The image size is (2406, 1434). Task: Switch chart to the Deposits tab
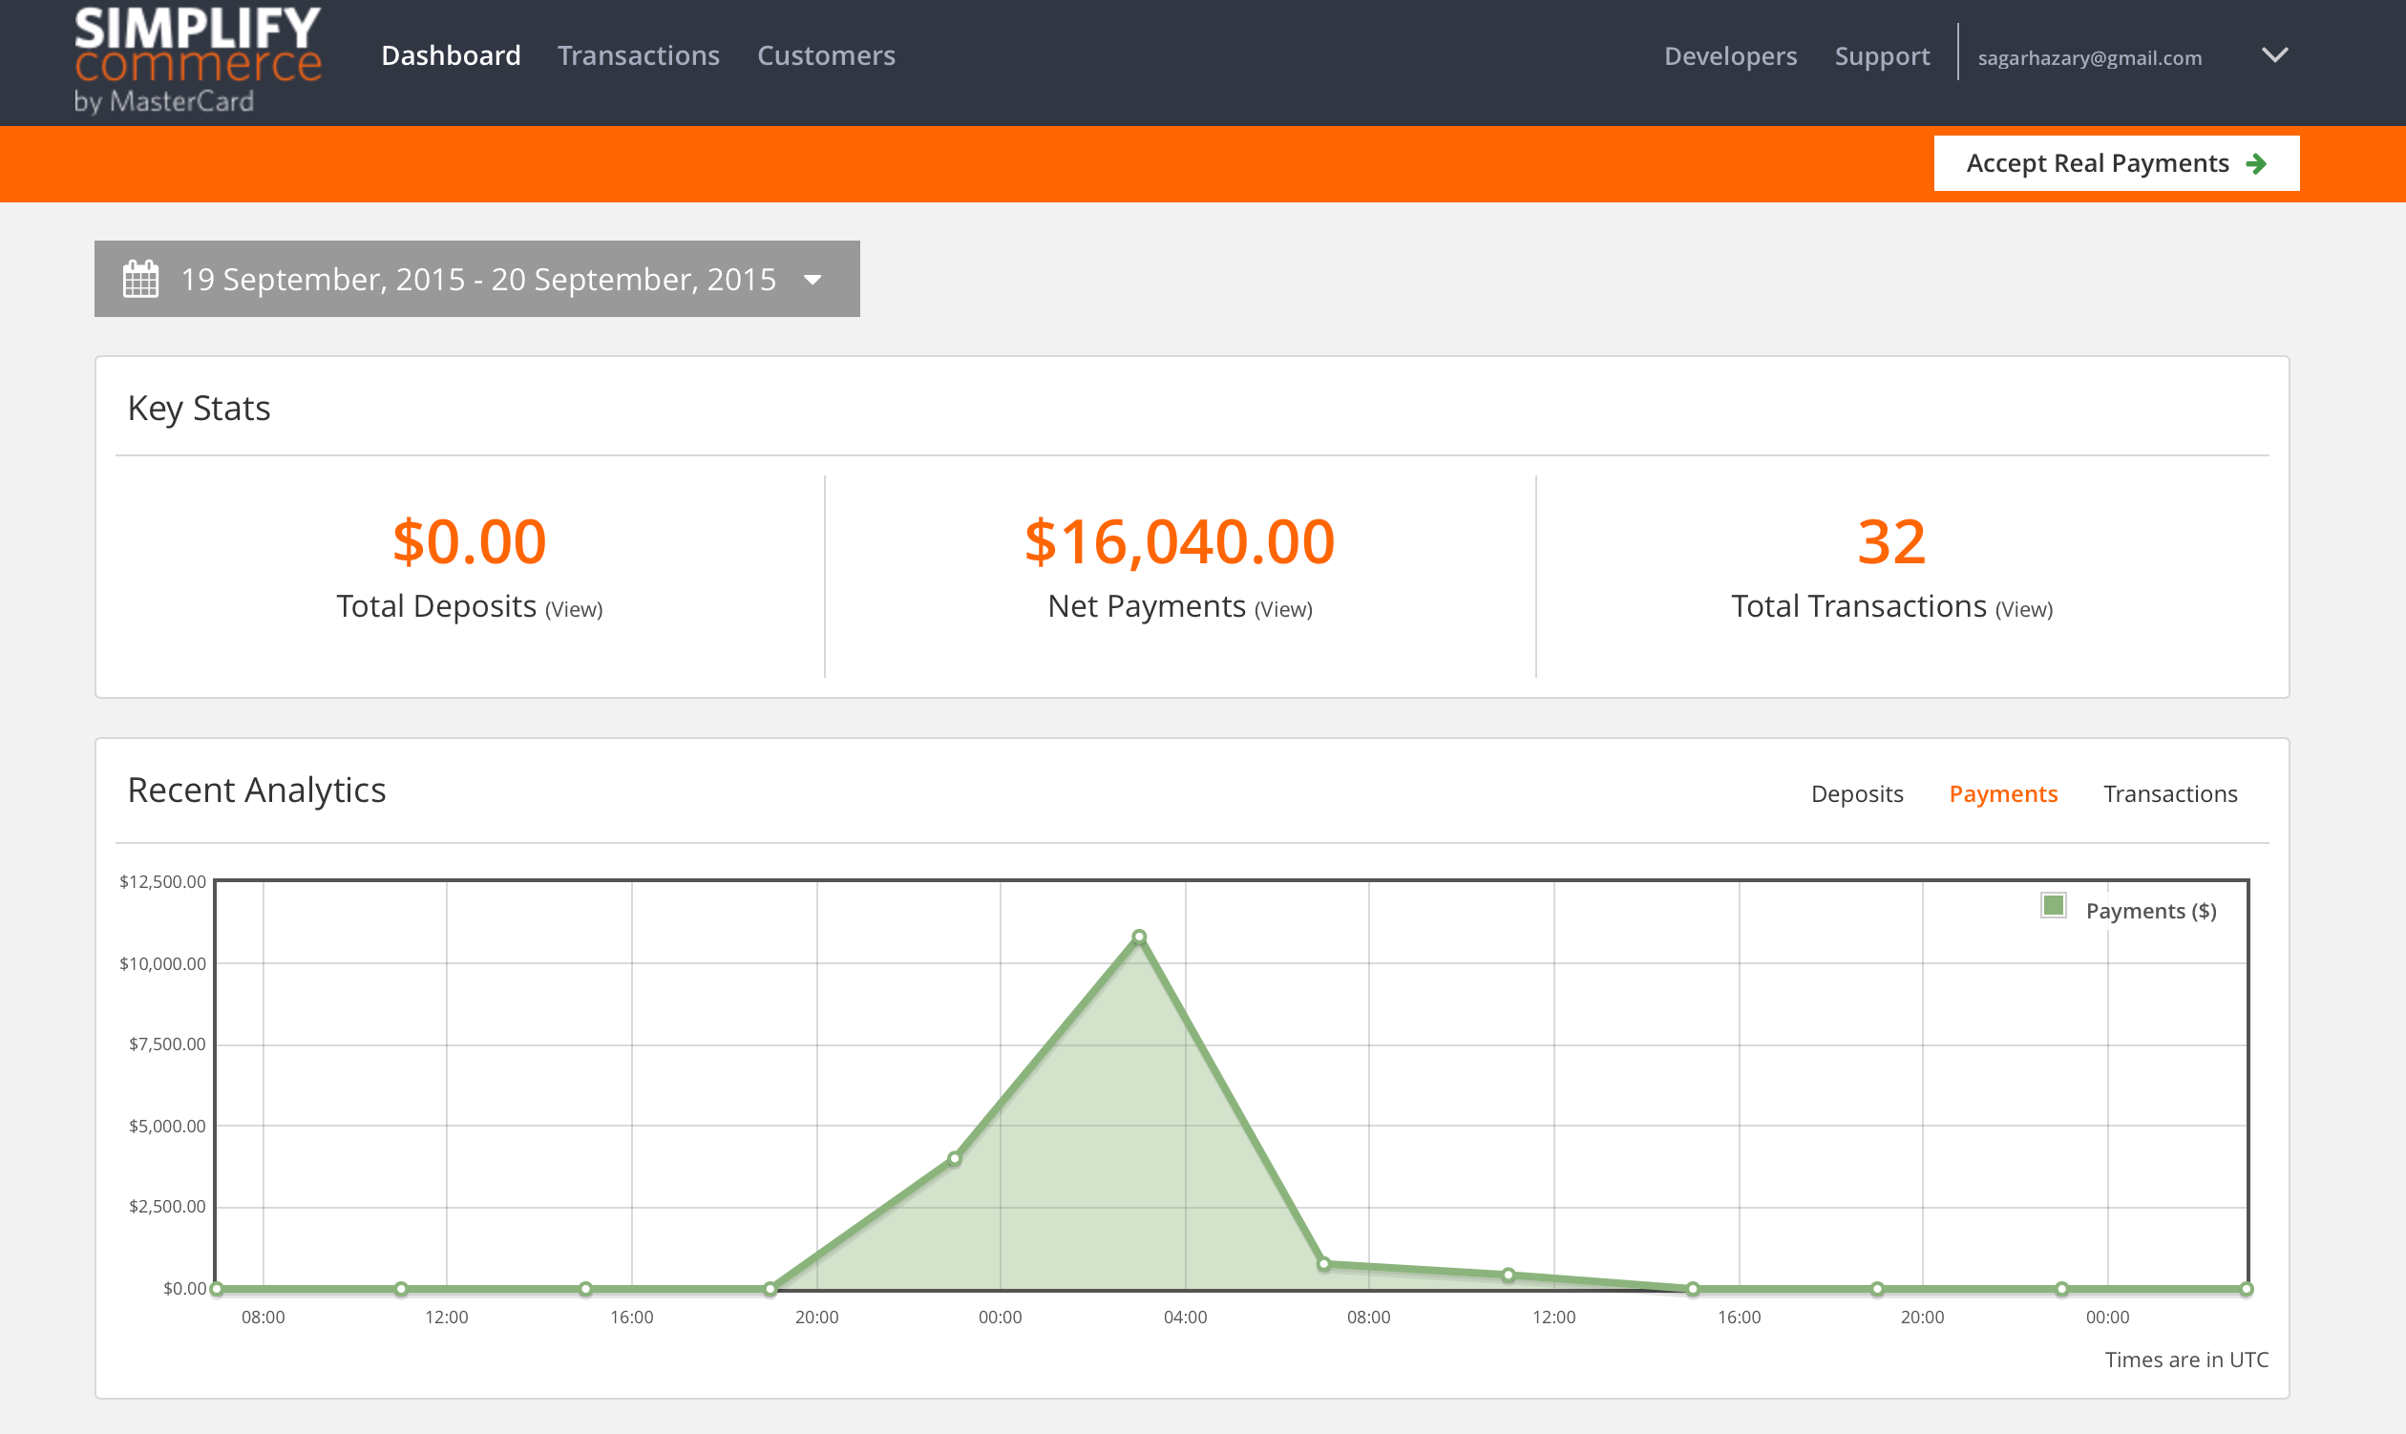(x=1856, y=794)
